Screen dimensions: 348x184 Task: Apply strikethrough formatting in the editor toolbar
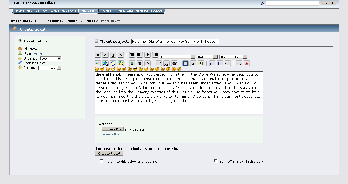(121, 55)
